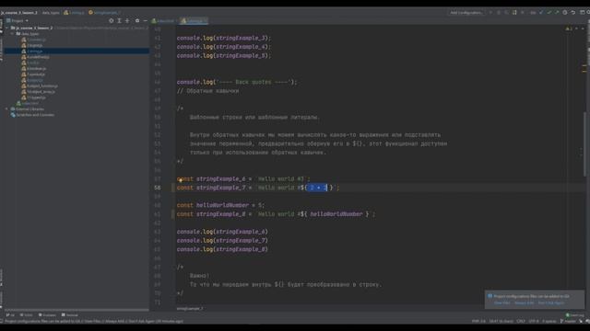590x331 pixels.
Task: Open Git history clock icon
Action: coord(565,12)
